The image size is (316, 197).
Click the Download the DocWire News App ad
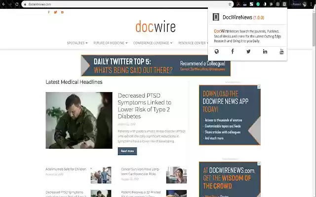point(230,115)
